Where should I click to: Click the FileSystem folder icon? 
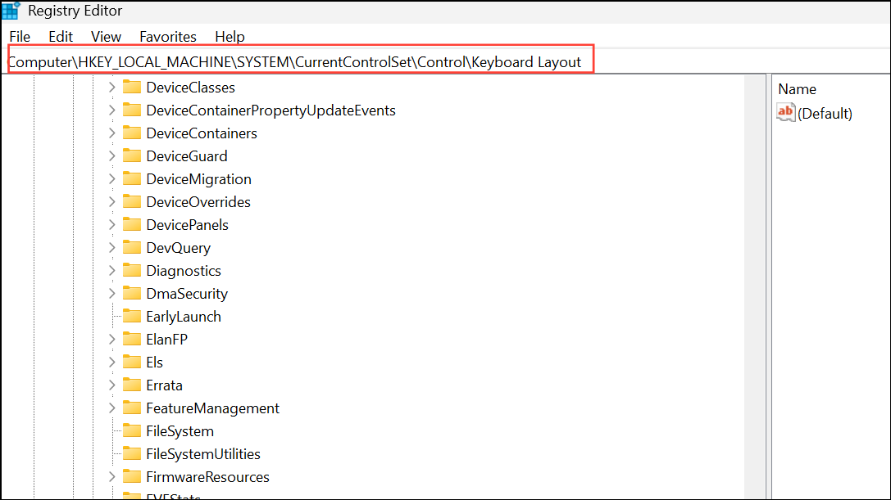pyautogui.click(x=132, y=430)
